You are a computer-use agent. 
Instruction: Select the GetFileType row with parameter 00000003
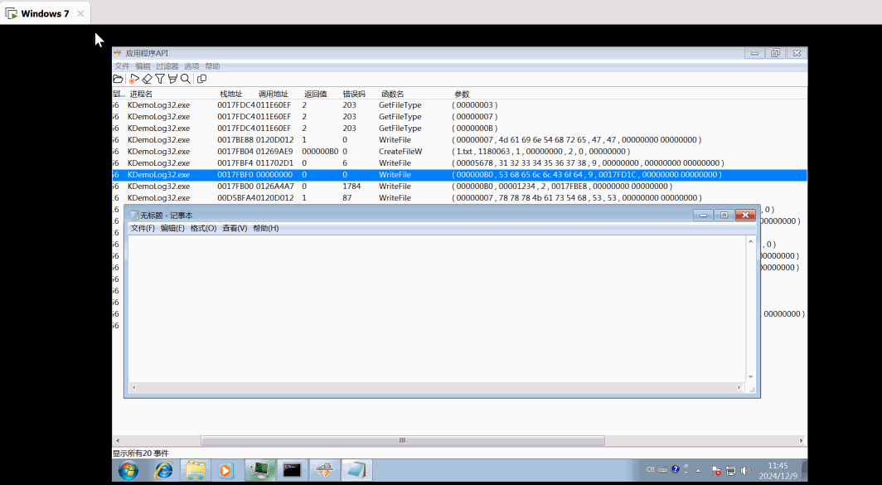pyautogui.click(x=459, y=105)
